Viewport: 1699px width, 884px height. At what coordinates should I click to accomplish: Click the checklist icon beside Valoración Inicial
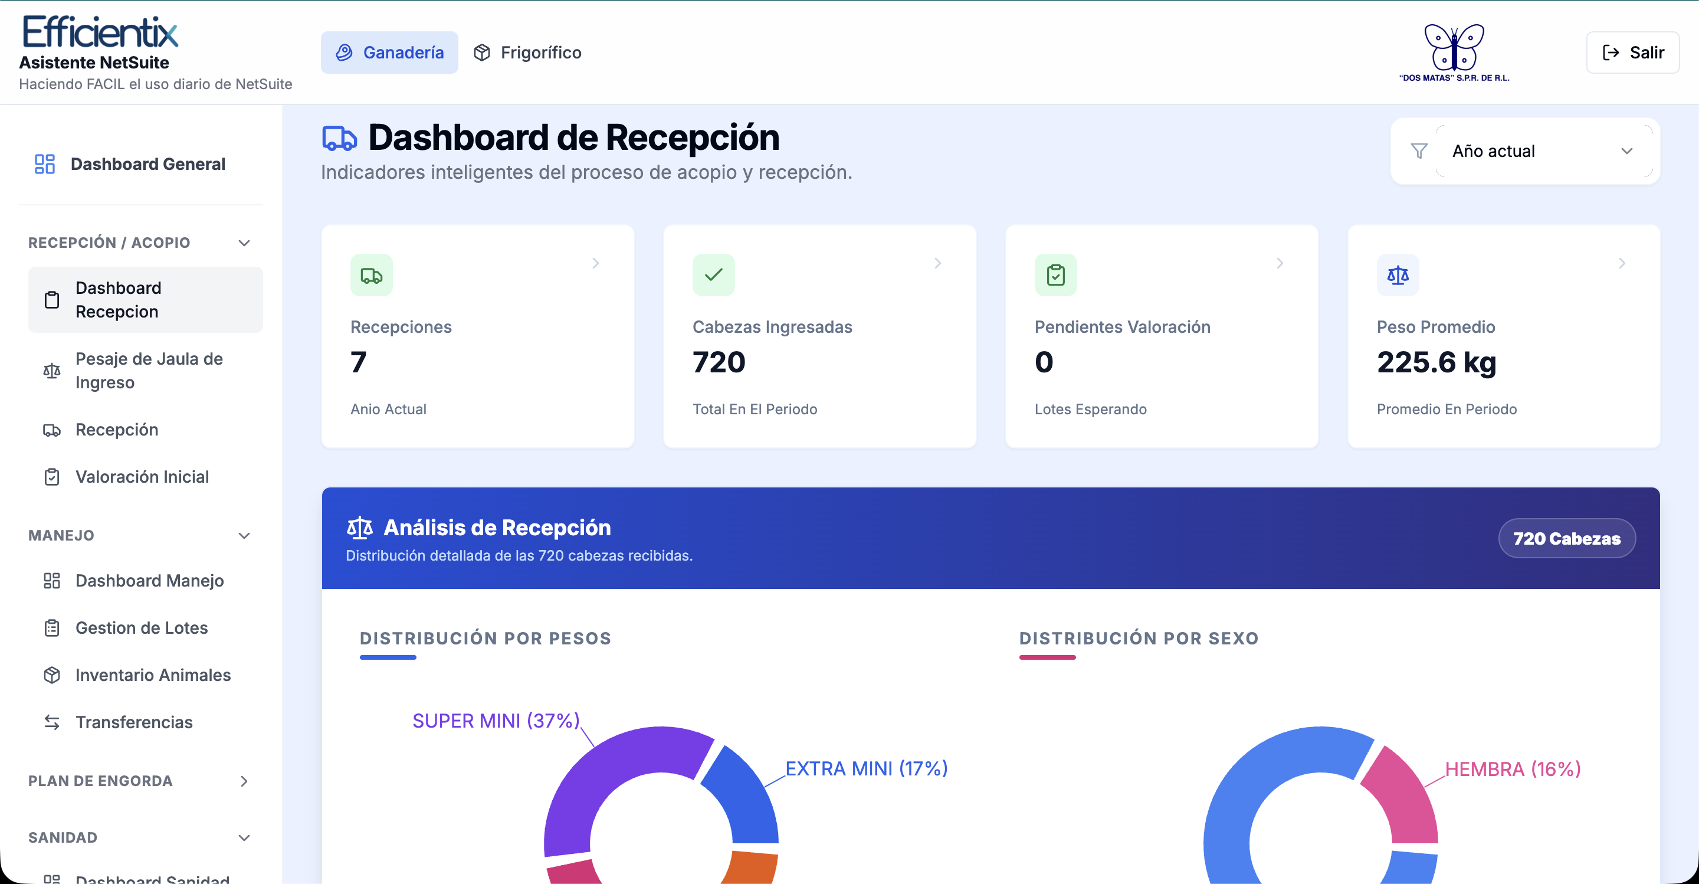click(x=51, y=477)
